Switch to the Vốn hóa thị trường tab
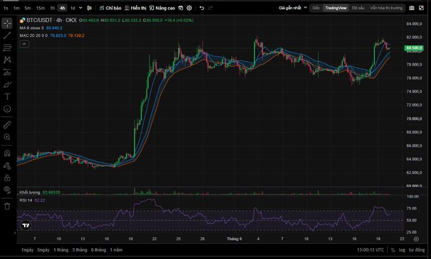 coord(386,8)
